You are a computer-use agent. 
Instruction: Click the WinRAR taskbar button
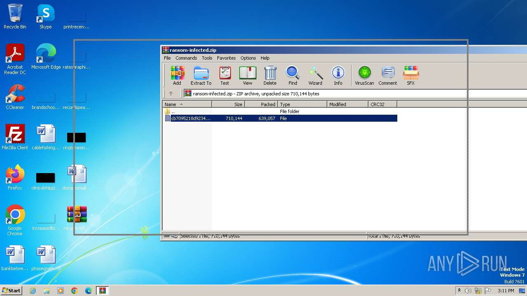tap(102, 291)
